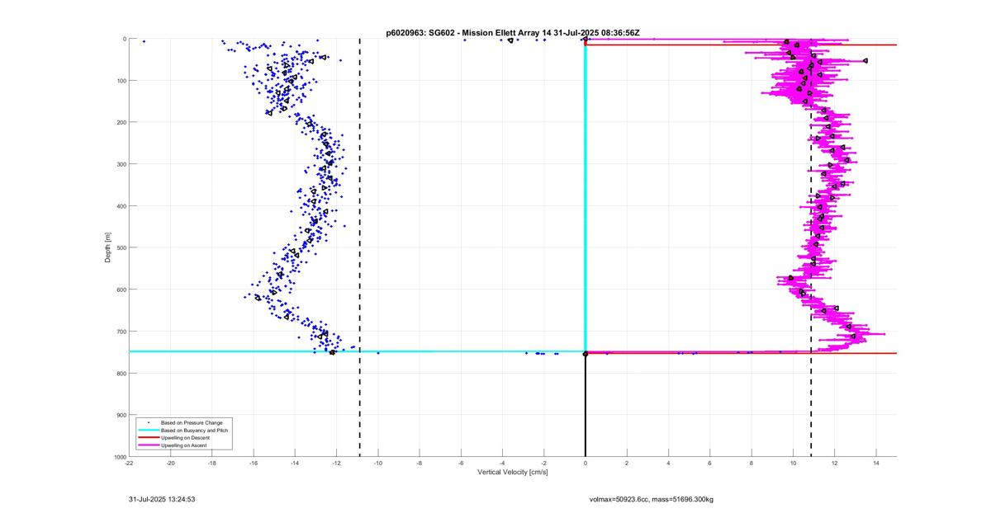The height and width of the screenshot is (513, 991).
Task: Click velocity axis tick label "-4"
Action: (502, 463)
